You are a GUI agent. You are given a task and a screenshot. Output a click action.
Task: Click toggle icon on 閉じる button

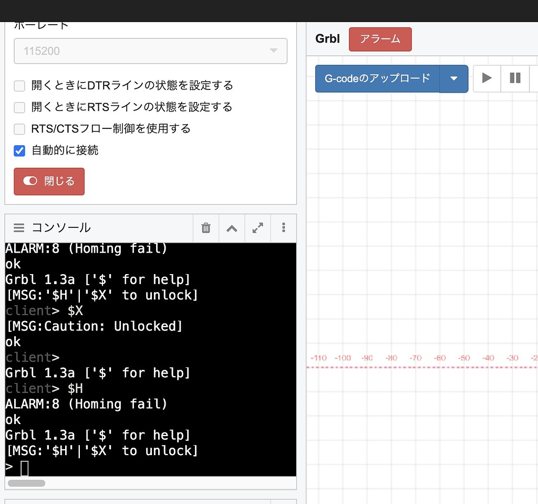click(30, 181)
